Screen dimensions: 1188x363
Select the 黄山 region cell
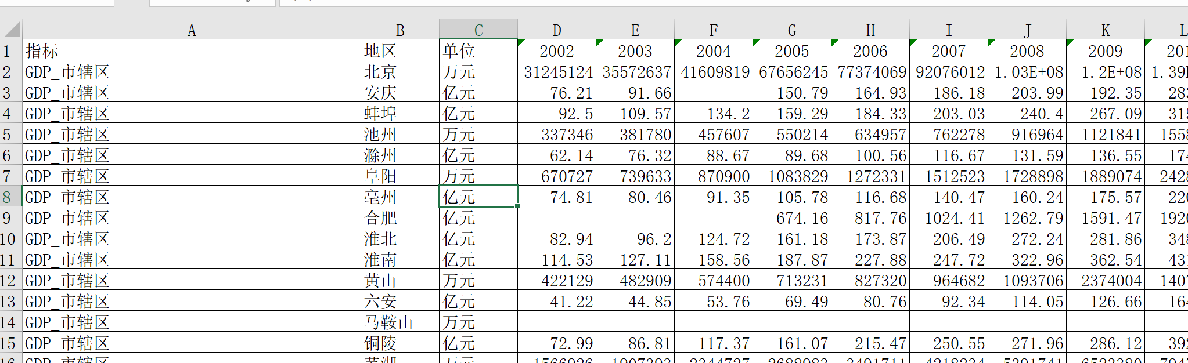point(400,280)
